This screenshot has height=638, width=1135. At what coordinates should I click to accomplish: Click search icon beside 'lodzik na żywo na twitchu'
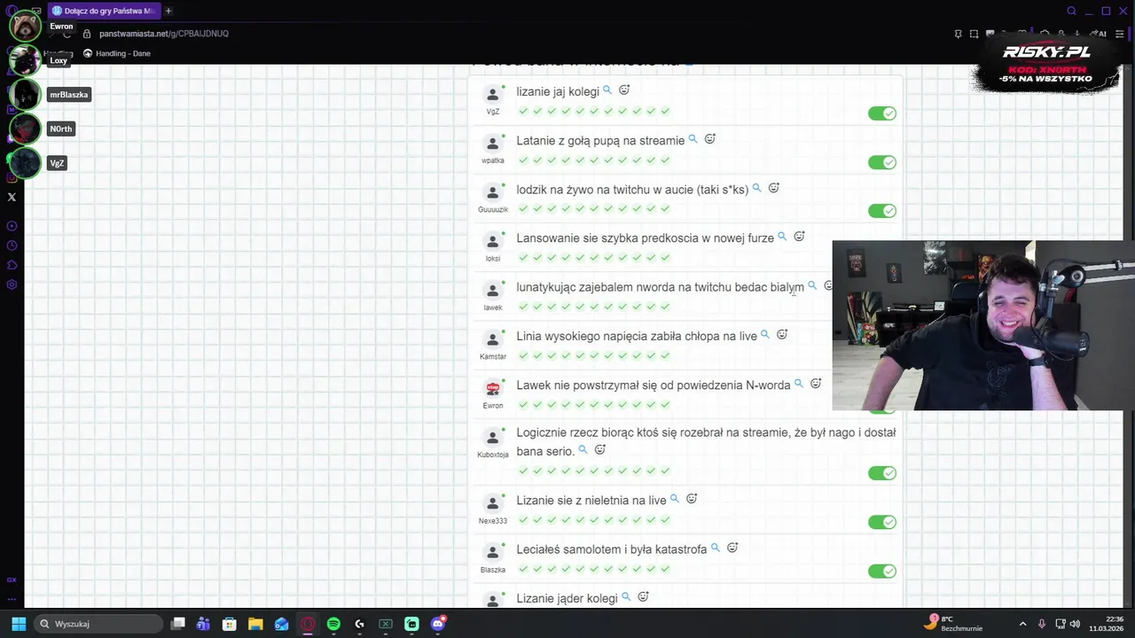(757, 188)
